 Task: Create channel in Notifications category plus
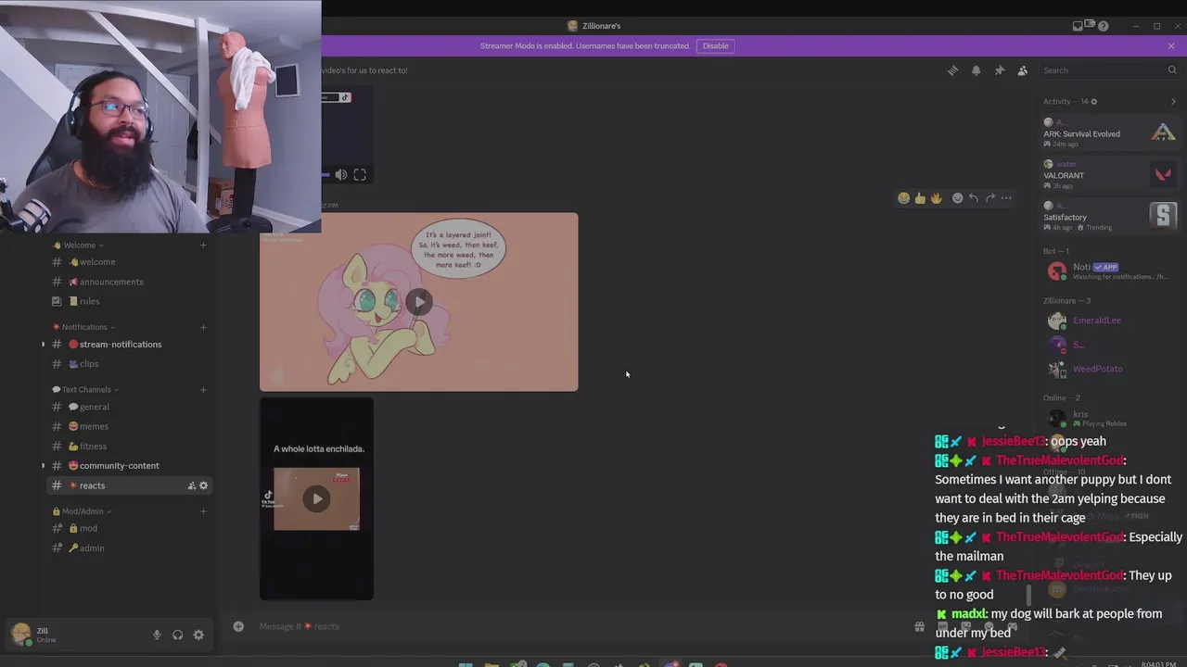pyautogui.click(x=203, y=327)
